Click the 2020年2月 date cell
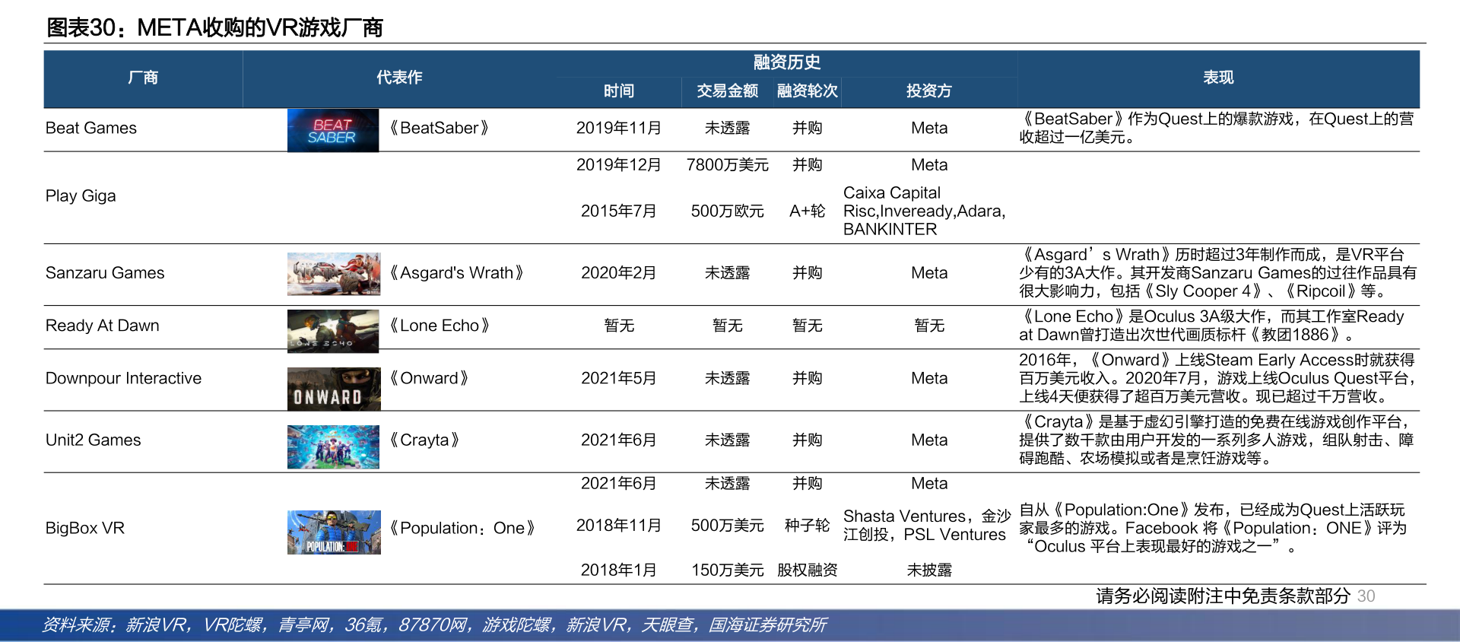The image size is (1460, 642). coord(619,272)
